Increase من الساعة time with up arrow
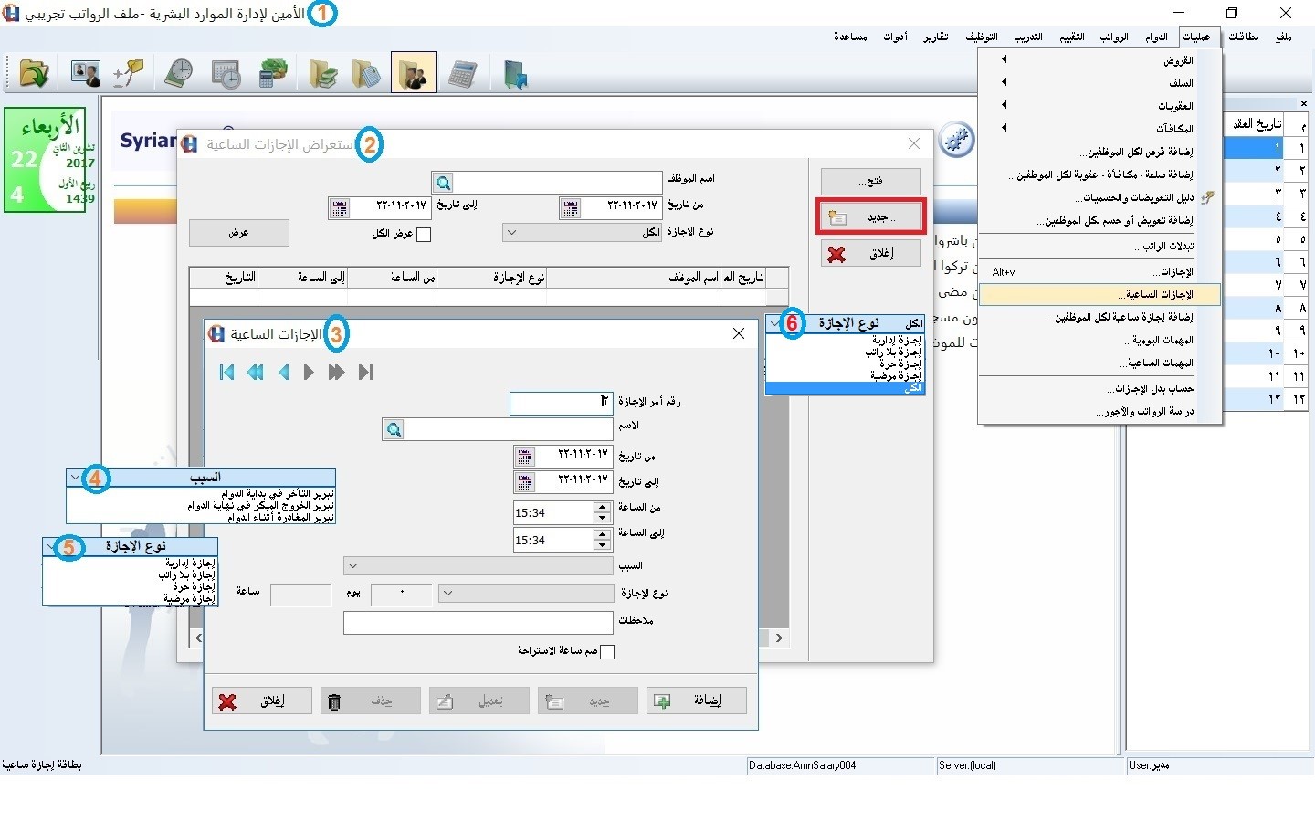Viewport: 1315px width, 822px height. pyautogui.click(x=601, y=507)
